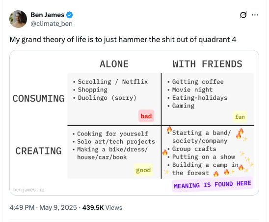The width and height of the screenshot is (269, 222).
Task: Click the yellow 'good' label
Action: point(143,170)
